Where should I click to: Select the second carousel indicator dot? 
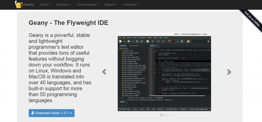[x=165, y=115]
